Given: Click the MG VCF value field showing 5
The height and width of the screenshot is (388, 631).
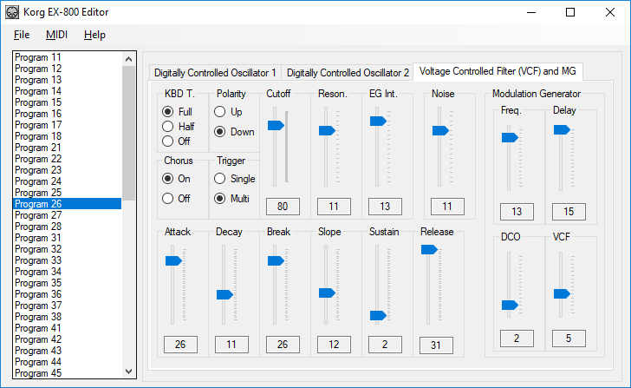Looking at the screenshot, I should point(569,339).
